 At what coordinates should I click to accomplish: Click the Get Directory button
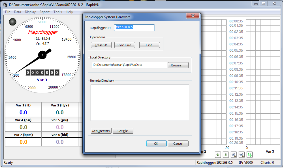[x=101, y=131]
